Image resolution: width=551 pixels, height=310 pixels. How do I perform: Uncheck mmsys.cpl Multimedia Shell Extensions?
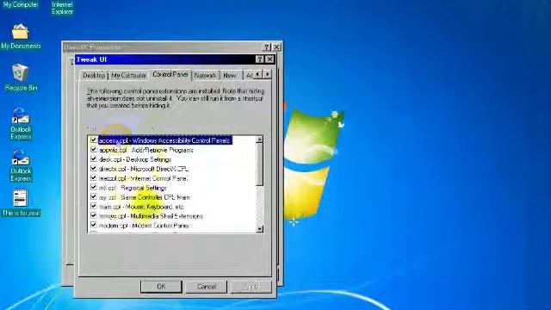94,215
